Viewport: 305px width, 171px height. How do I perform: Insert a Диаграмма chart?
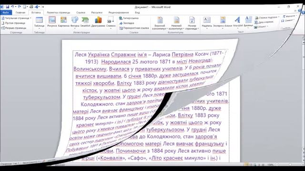98,22
